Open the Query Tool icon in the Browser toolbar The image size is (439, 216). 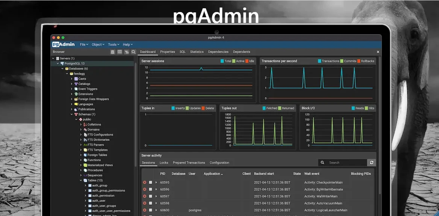click(x=112, y=52)
